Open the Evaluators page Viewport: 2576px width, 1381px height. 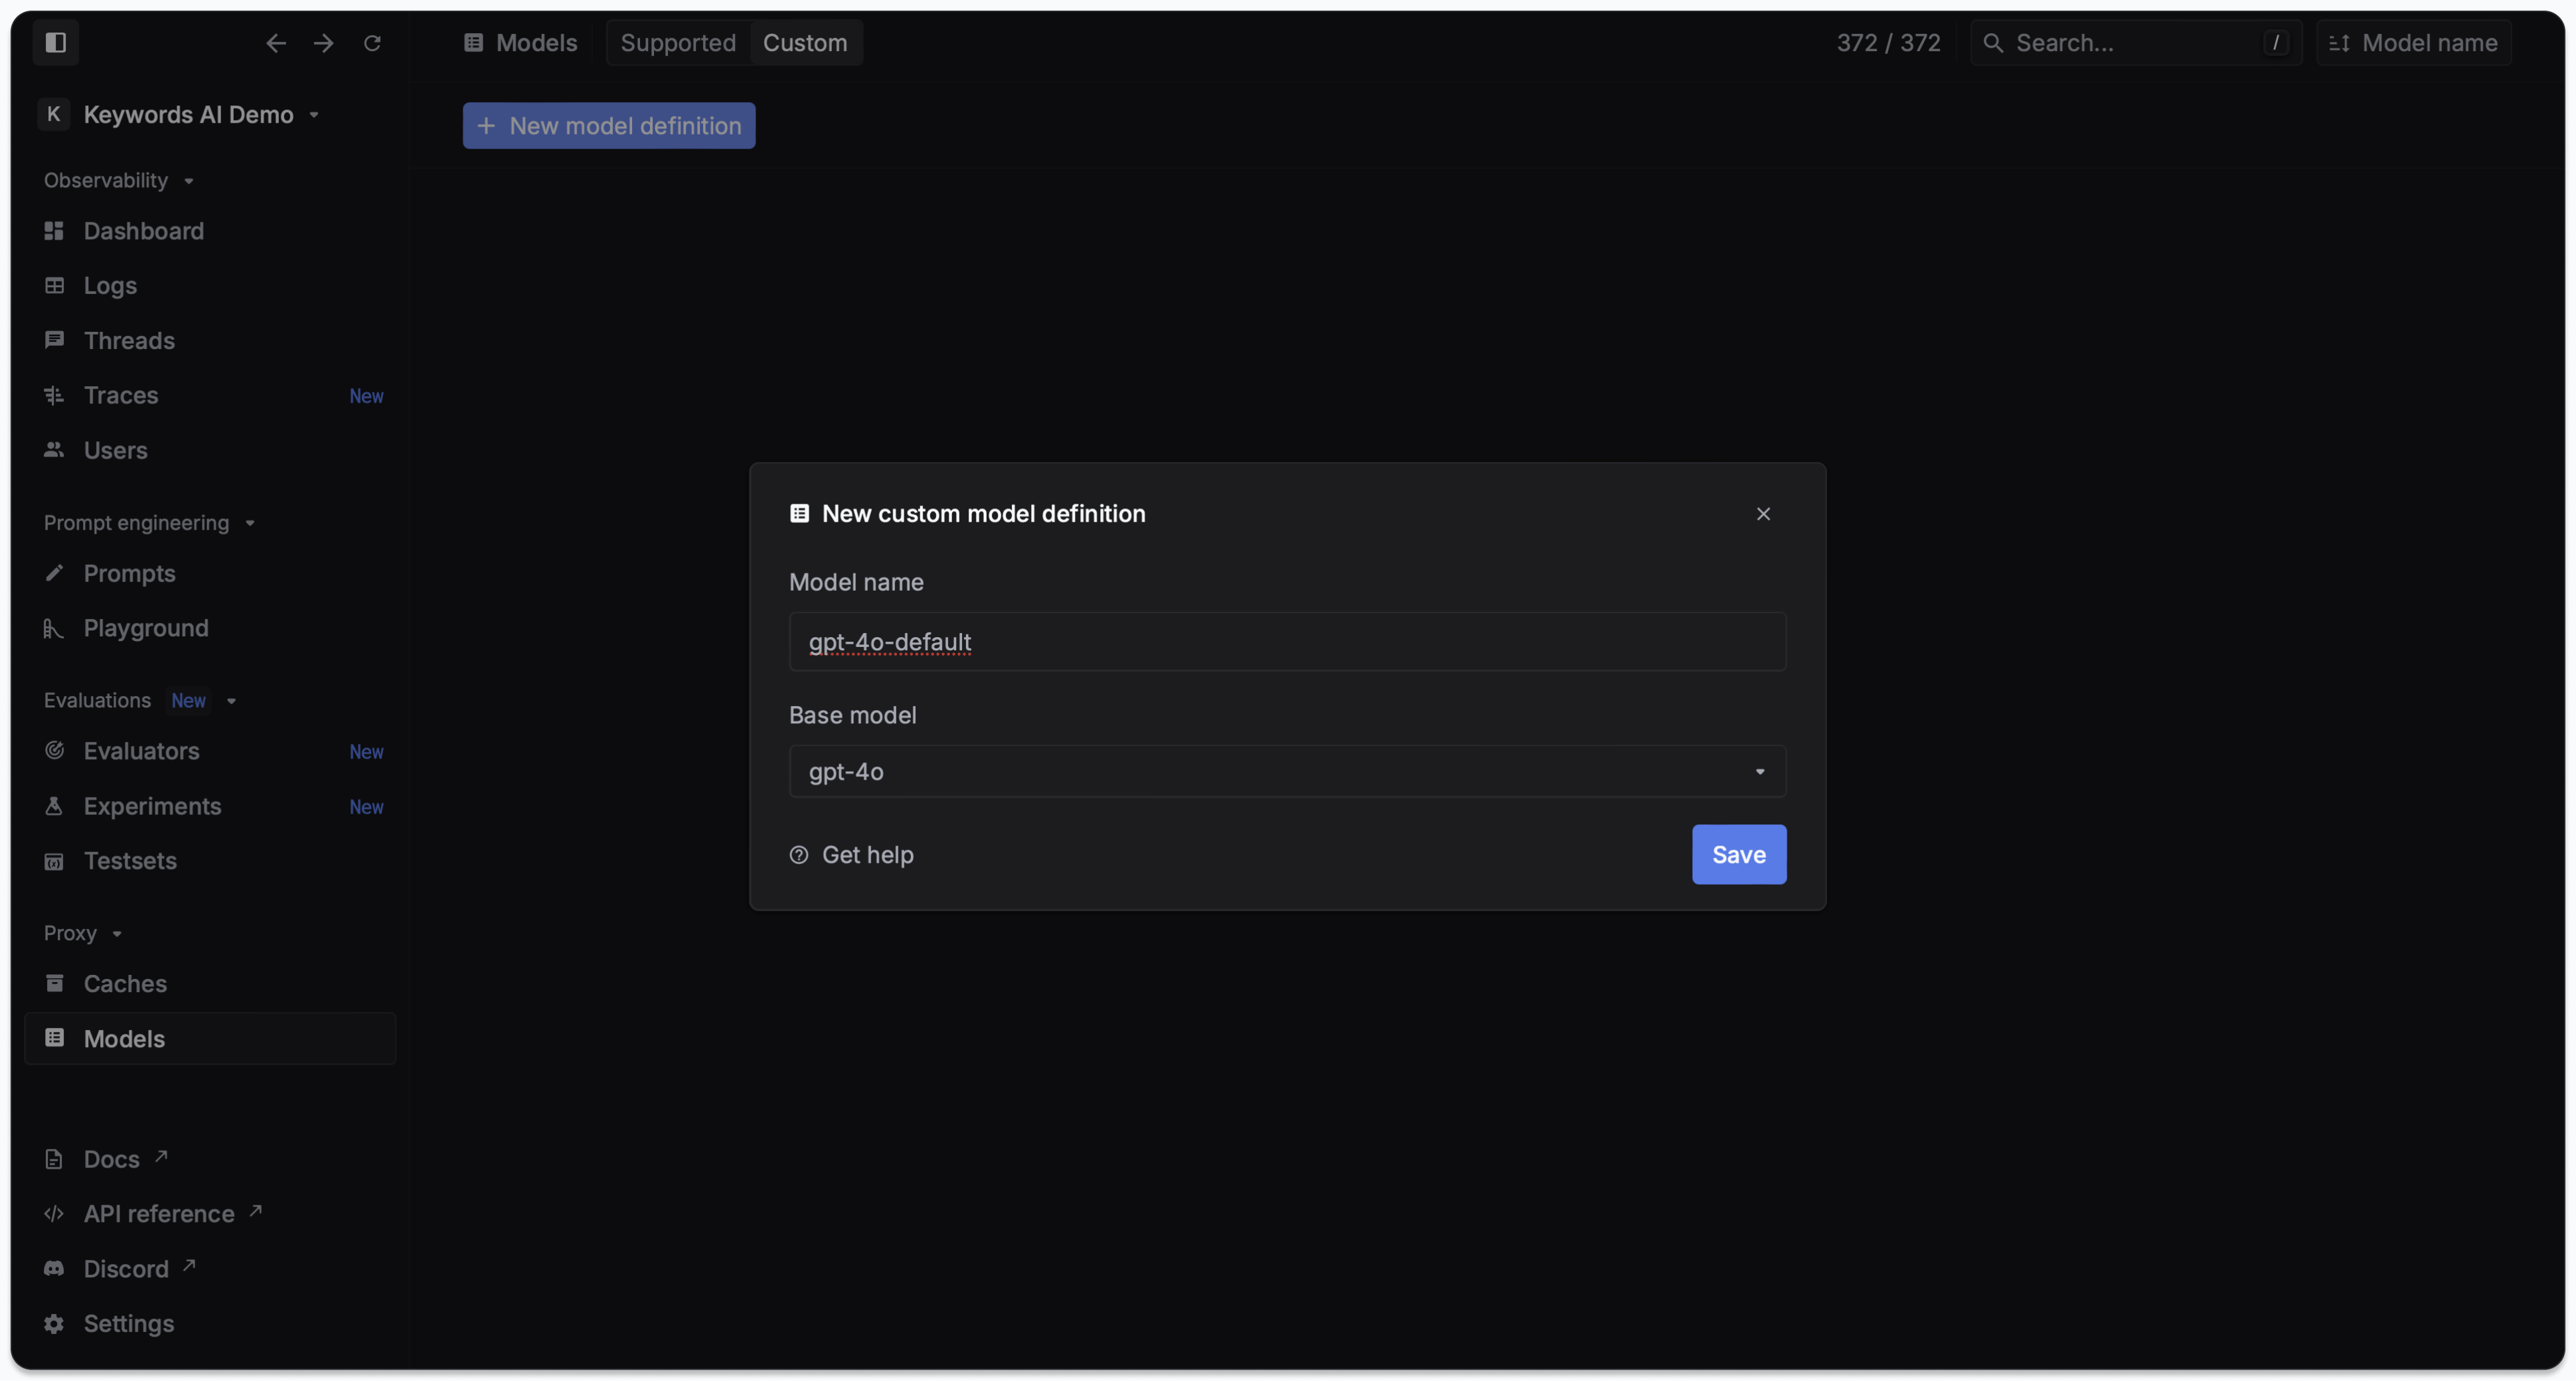coord(210,751)
